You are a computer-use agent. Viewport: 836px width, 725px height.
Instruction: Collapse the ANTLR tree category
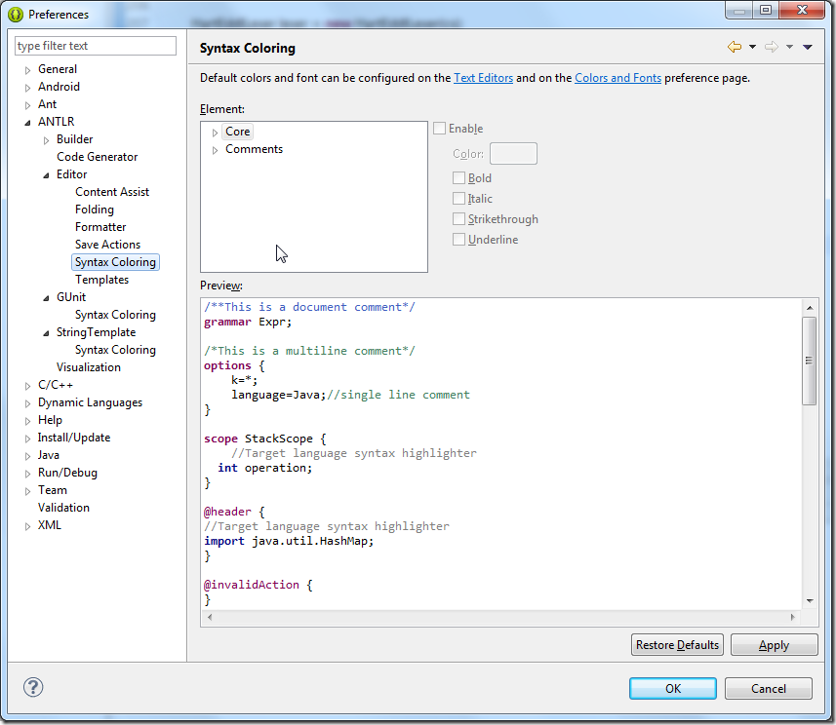[28, 123]
